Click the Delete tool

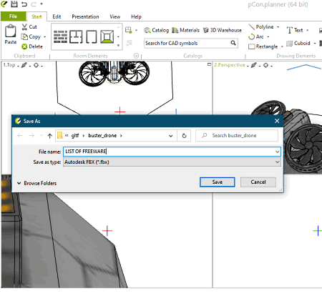pos(32,46)
